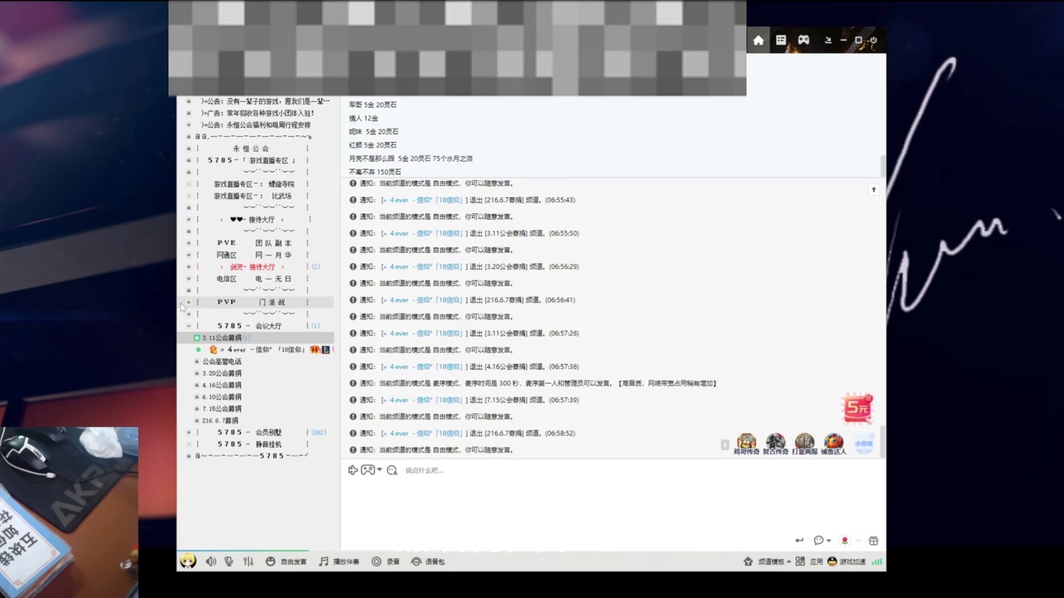Open the audio mixer sliders icon

click(x=249, y=561)
